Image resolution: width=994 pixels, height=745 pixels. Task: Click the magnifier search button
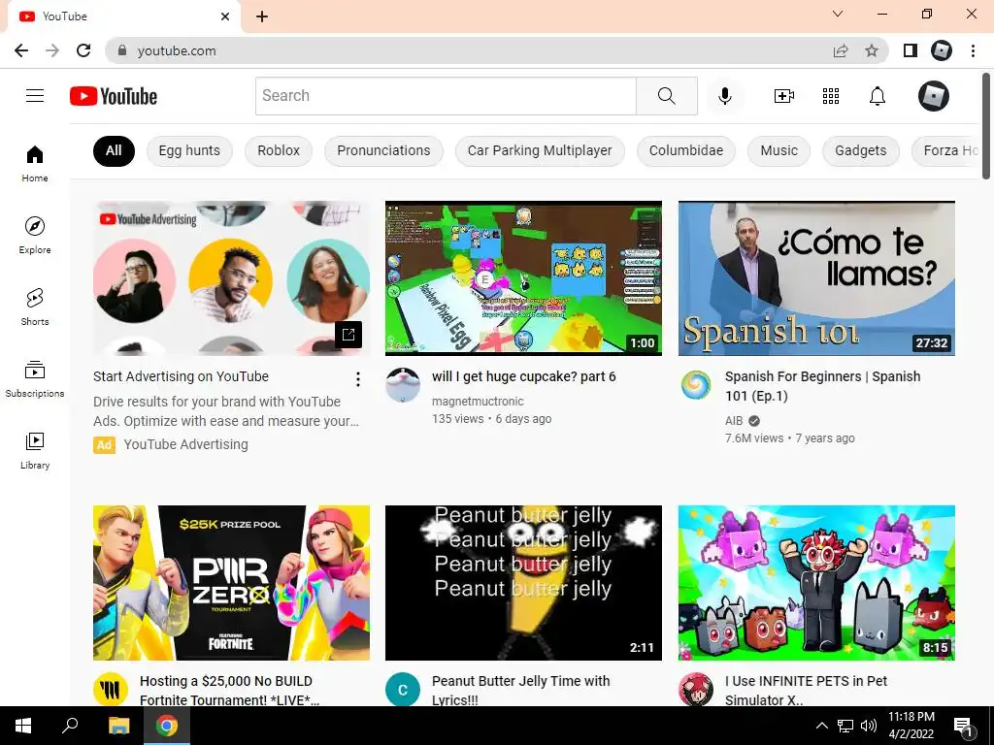coord(666,96)
